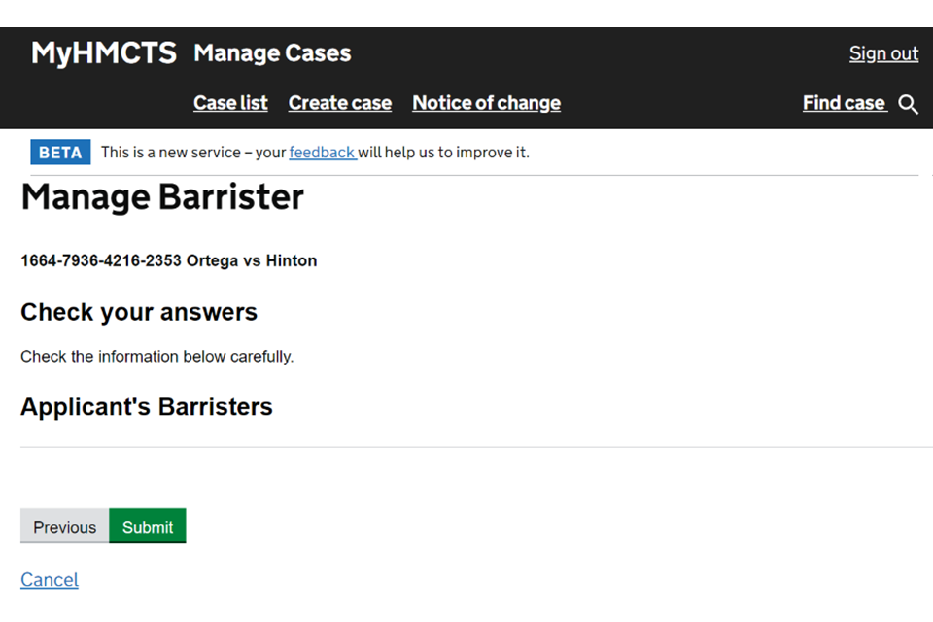Click the Ortega vs Hinton case name
The image size is (933, 622).
pos(252,260)
